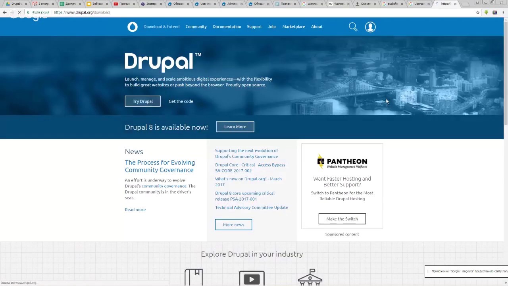Click the browser back arrow
Viewport: 508px width, 286px height.
click(5, 12)
